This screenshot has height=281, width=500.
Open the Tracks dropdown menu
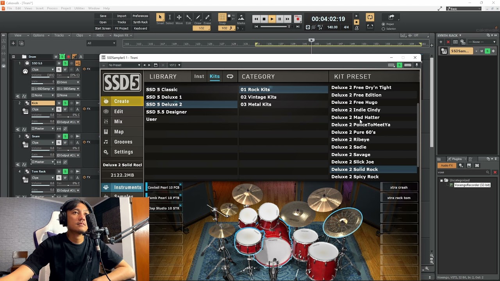point(61,36)
